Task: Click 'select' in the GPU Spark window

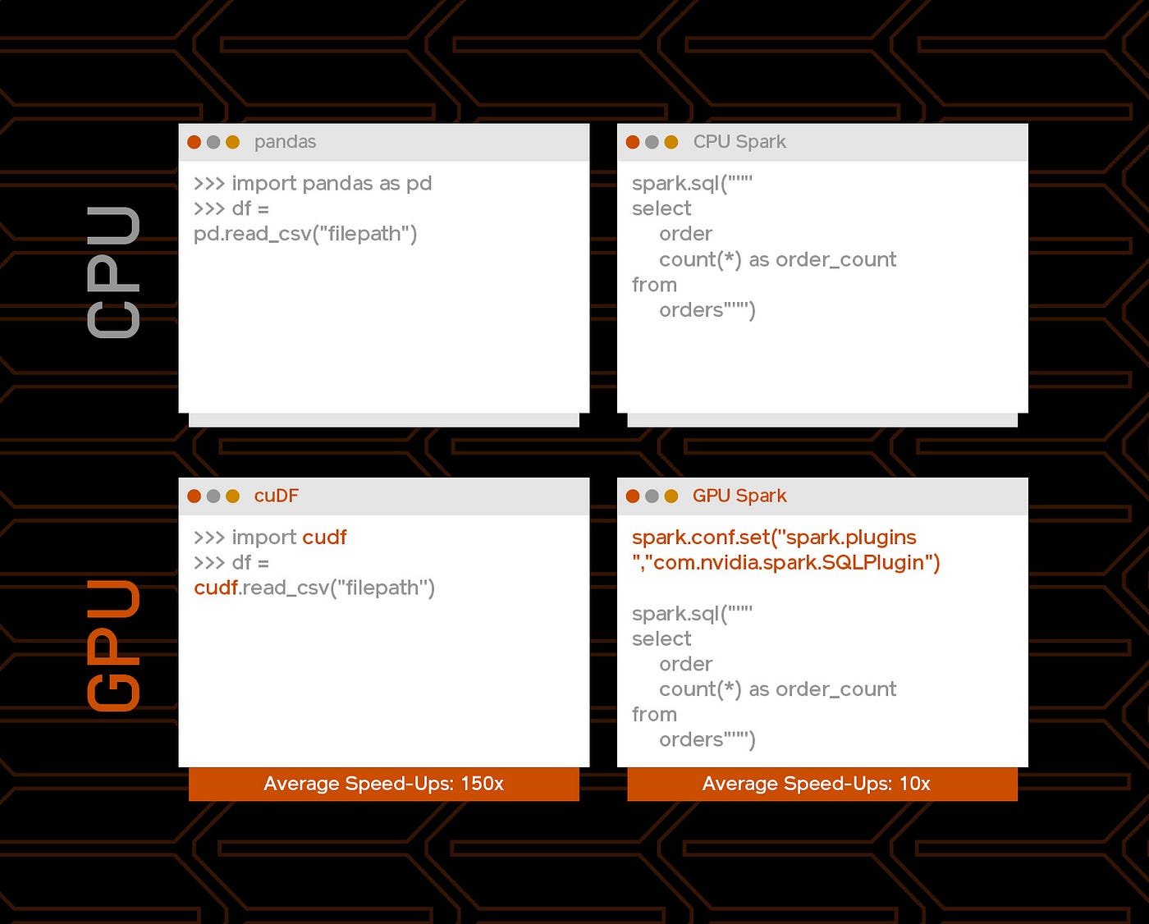Action: 661,638
